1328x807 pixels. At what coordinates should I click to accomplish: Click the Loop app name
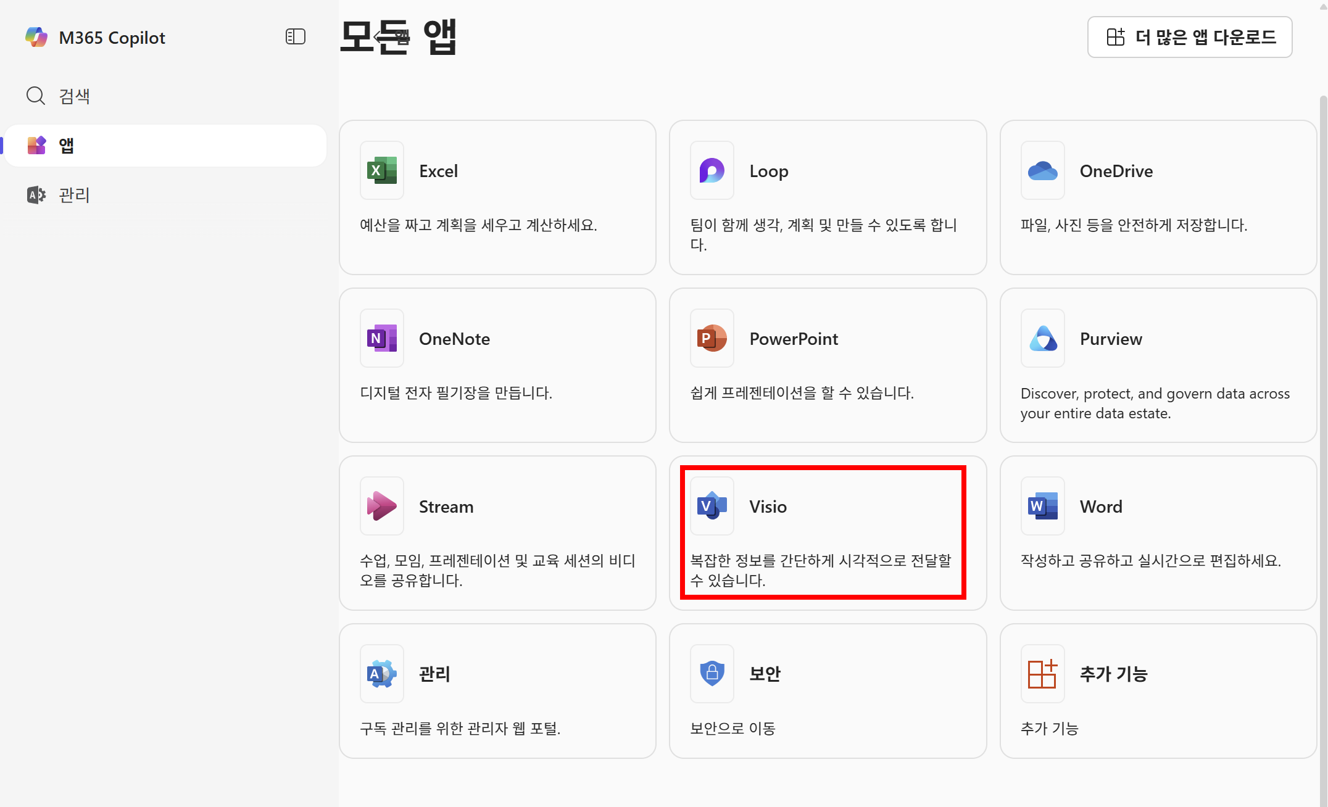[769, 171]
